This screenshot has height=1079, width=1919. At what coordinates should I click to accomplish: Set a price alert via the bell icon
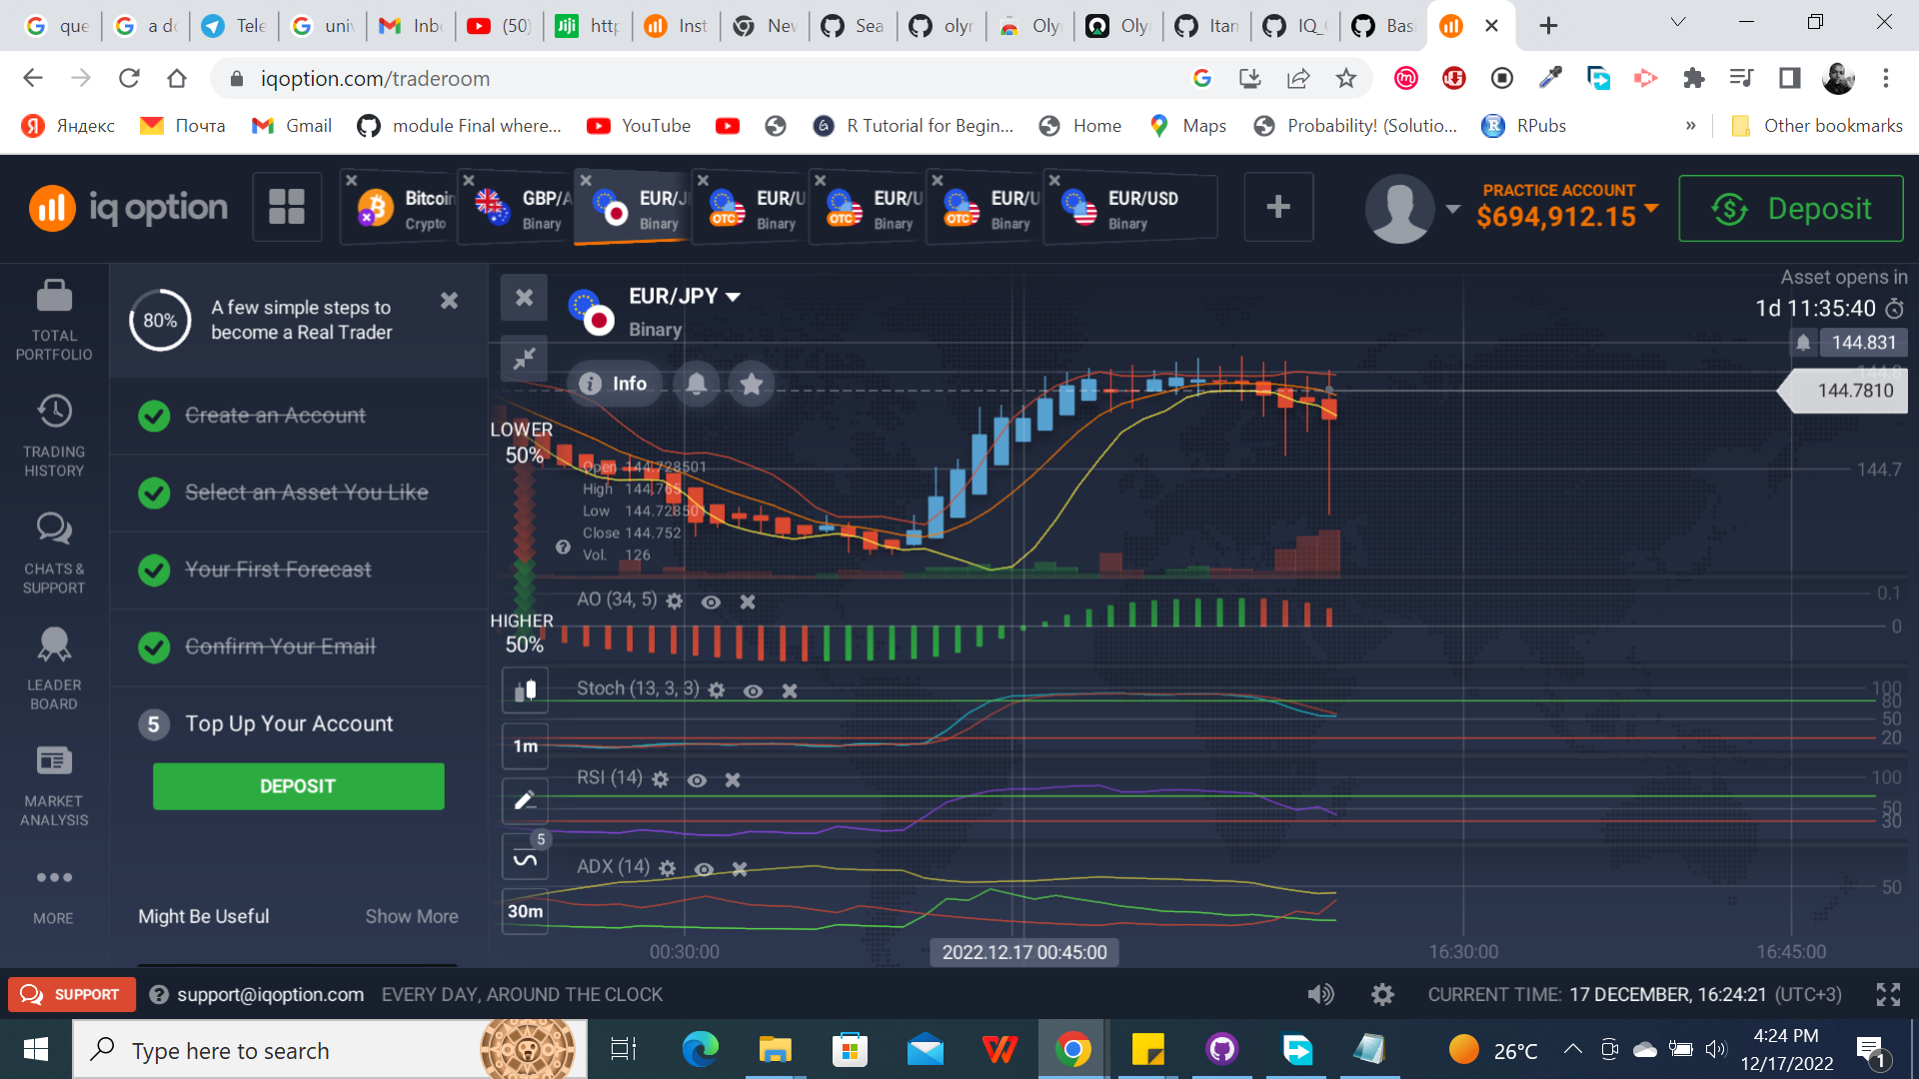697,384
